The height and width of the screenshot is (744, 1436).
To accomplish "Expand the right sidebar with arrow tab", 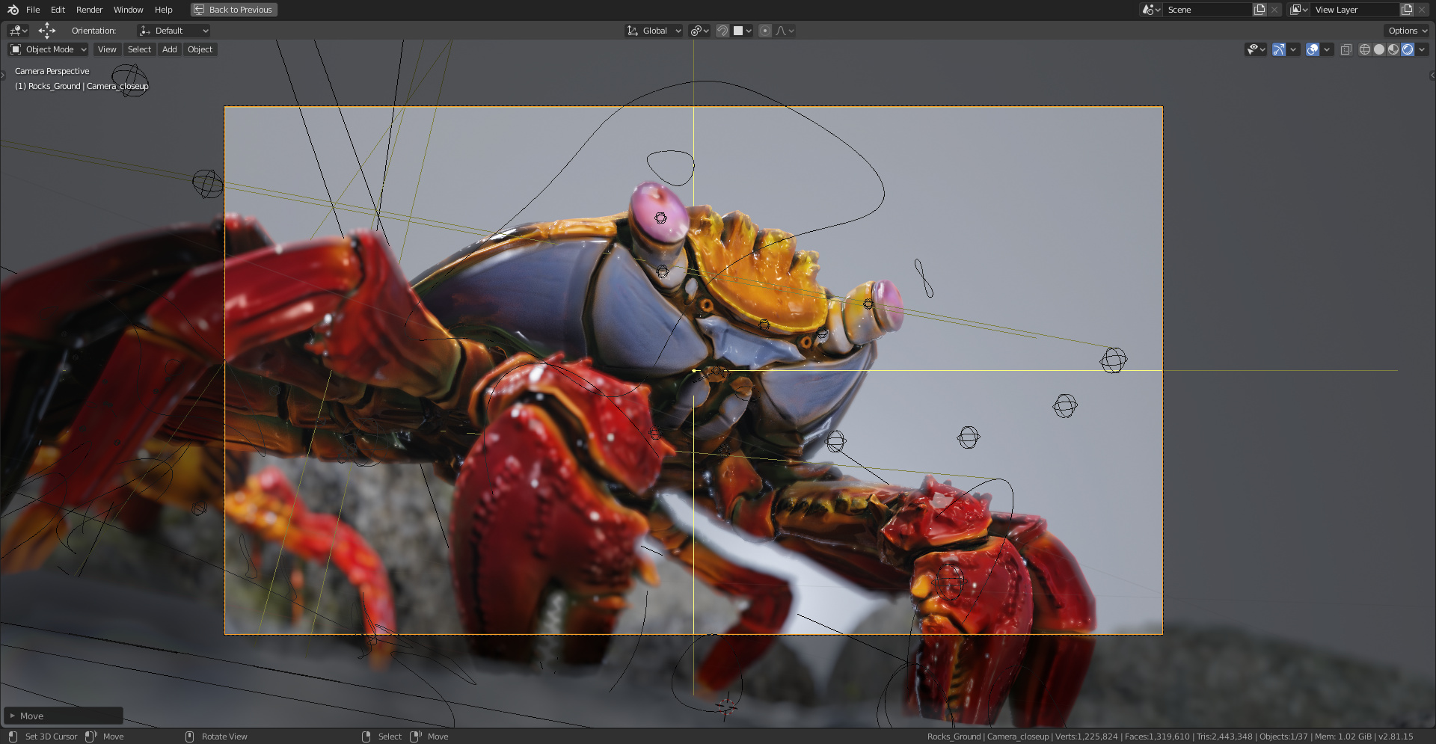I will [1432, 75].
